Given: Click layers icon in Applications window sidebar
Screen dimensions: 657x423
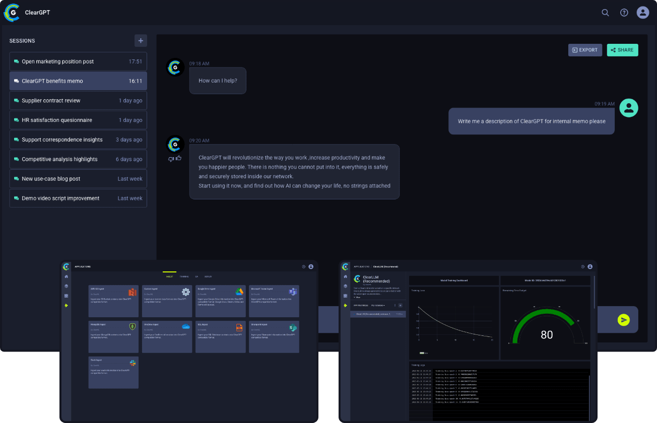Looking at the screenshot, I should pos(66,286).
